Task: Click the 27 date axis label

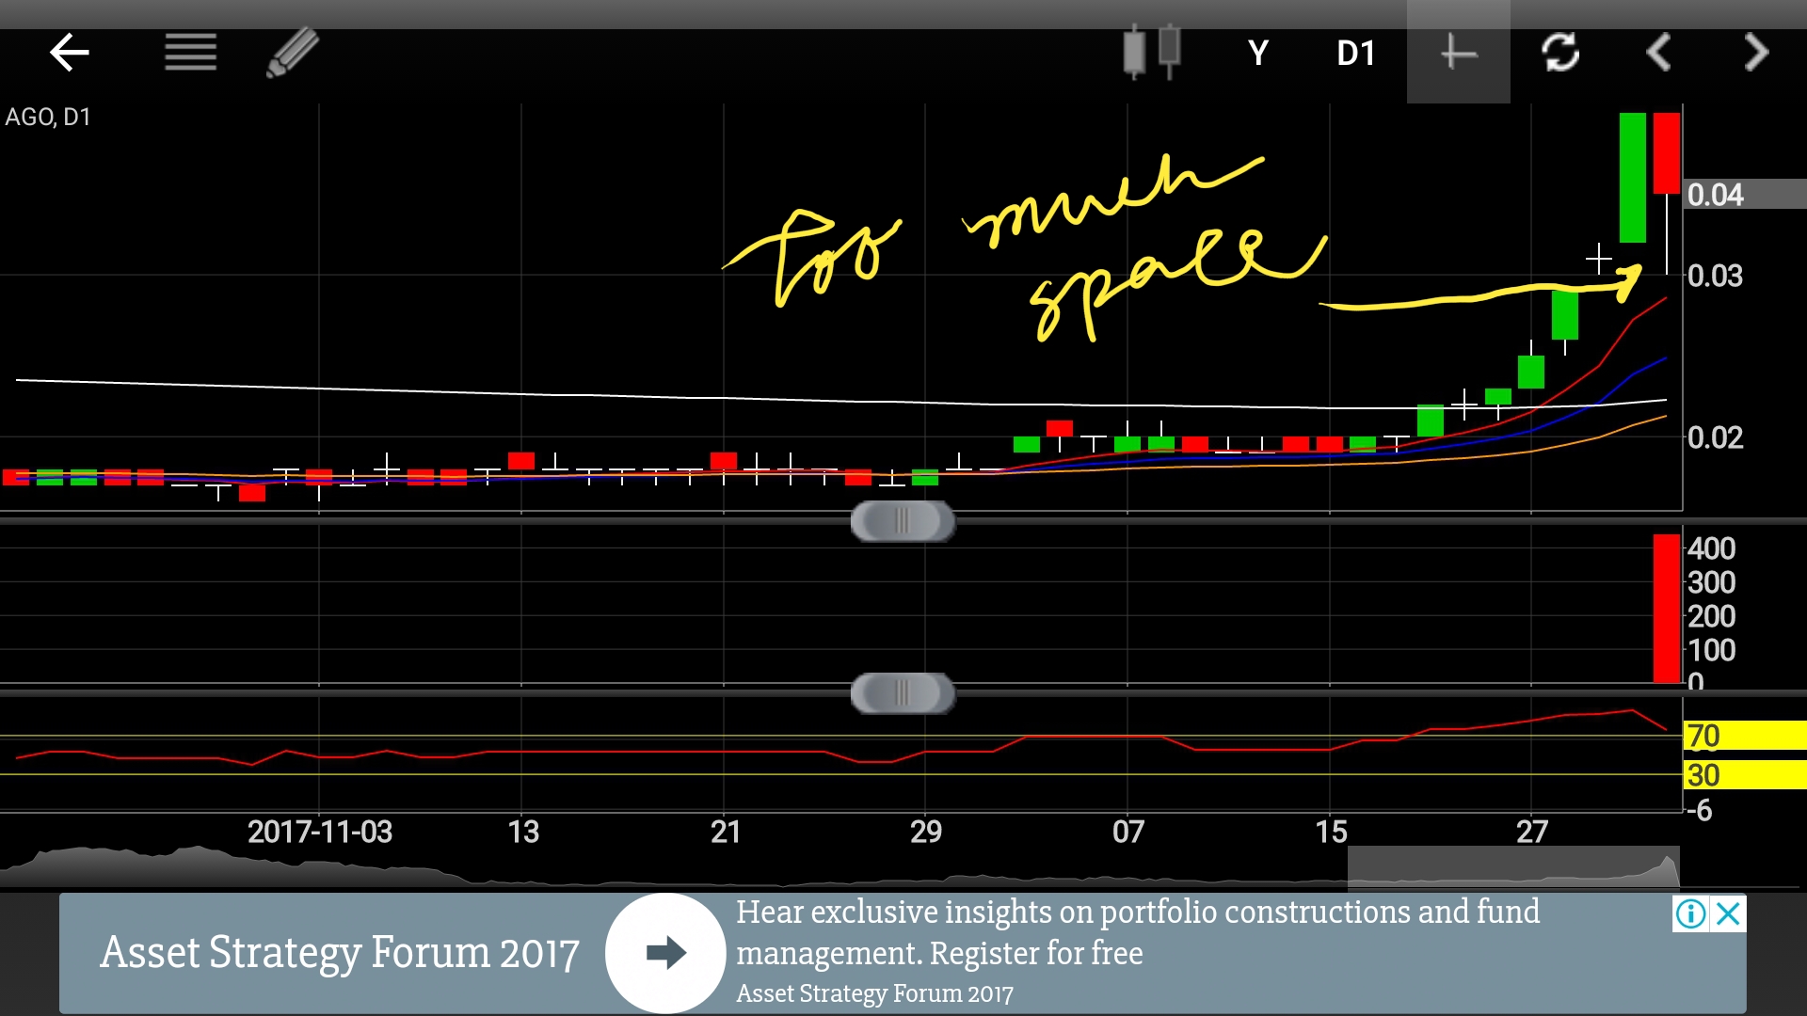Action: click(x=1531, y=832)
